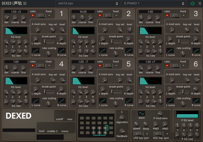Screen dimensions: 203x142
Task: Toggle operator 6 ratio/fixed switch
Action: coord(175,66)
